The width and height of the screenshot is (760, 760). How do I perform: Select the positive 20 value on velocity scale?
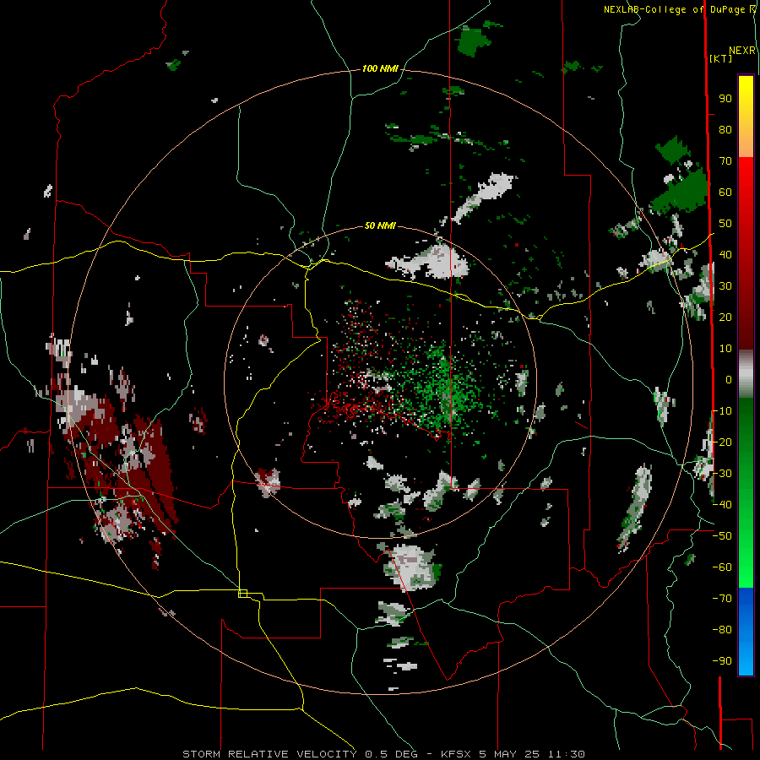pyautogui.click(x=725, y=318)
